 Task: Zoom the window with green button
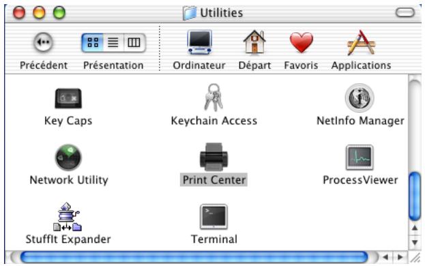click(x=59, y=12)
